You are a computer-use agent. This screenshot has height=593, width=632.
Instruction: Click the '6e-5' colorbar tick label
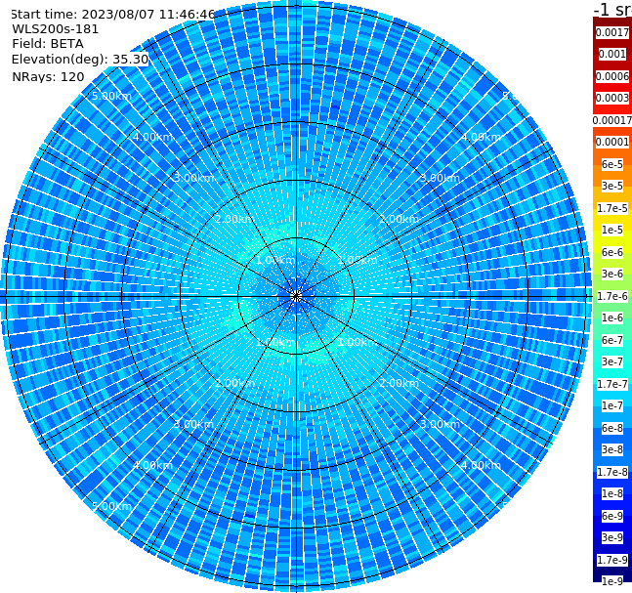(612, 164)
